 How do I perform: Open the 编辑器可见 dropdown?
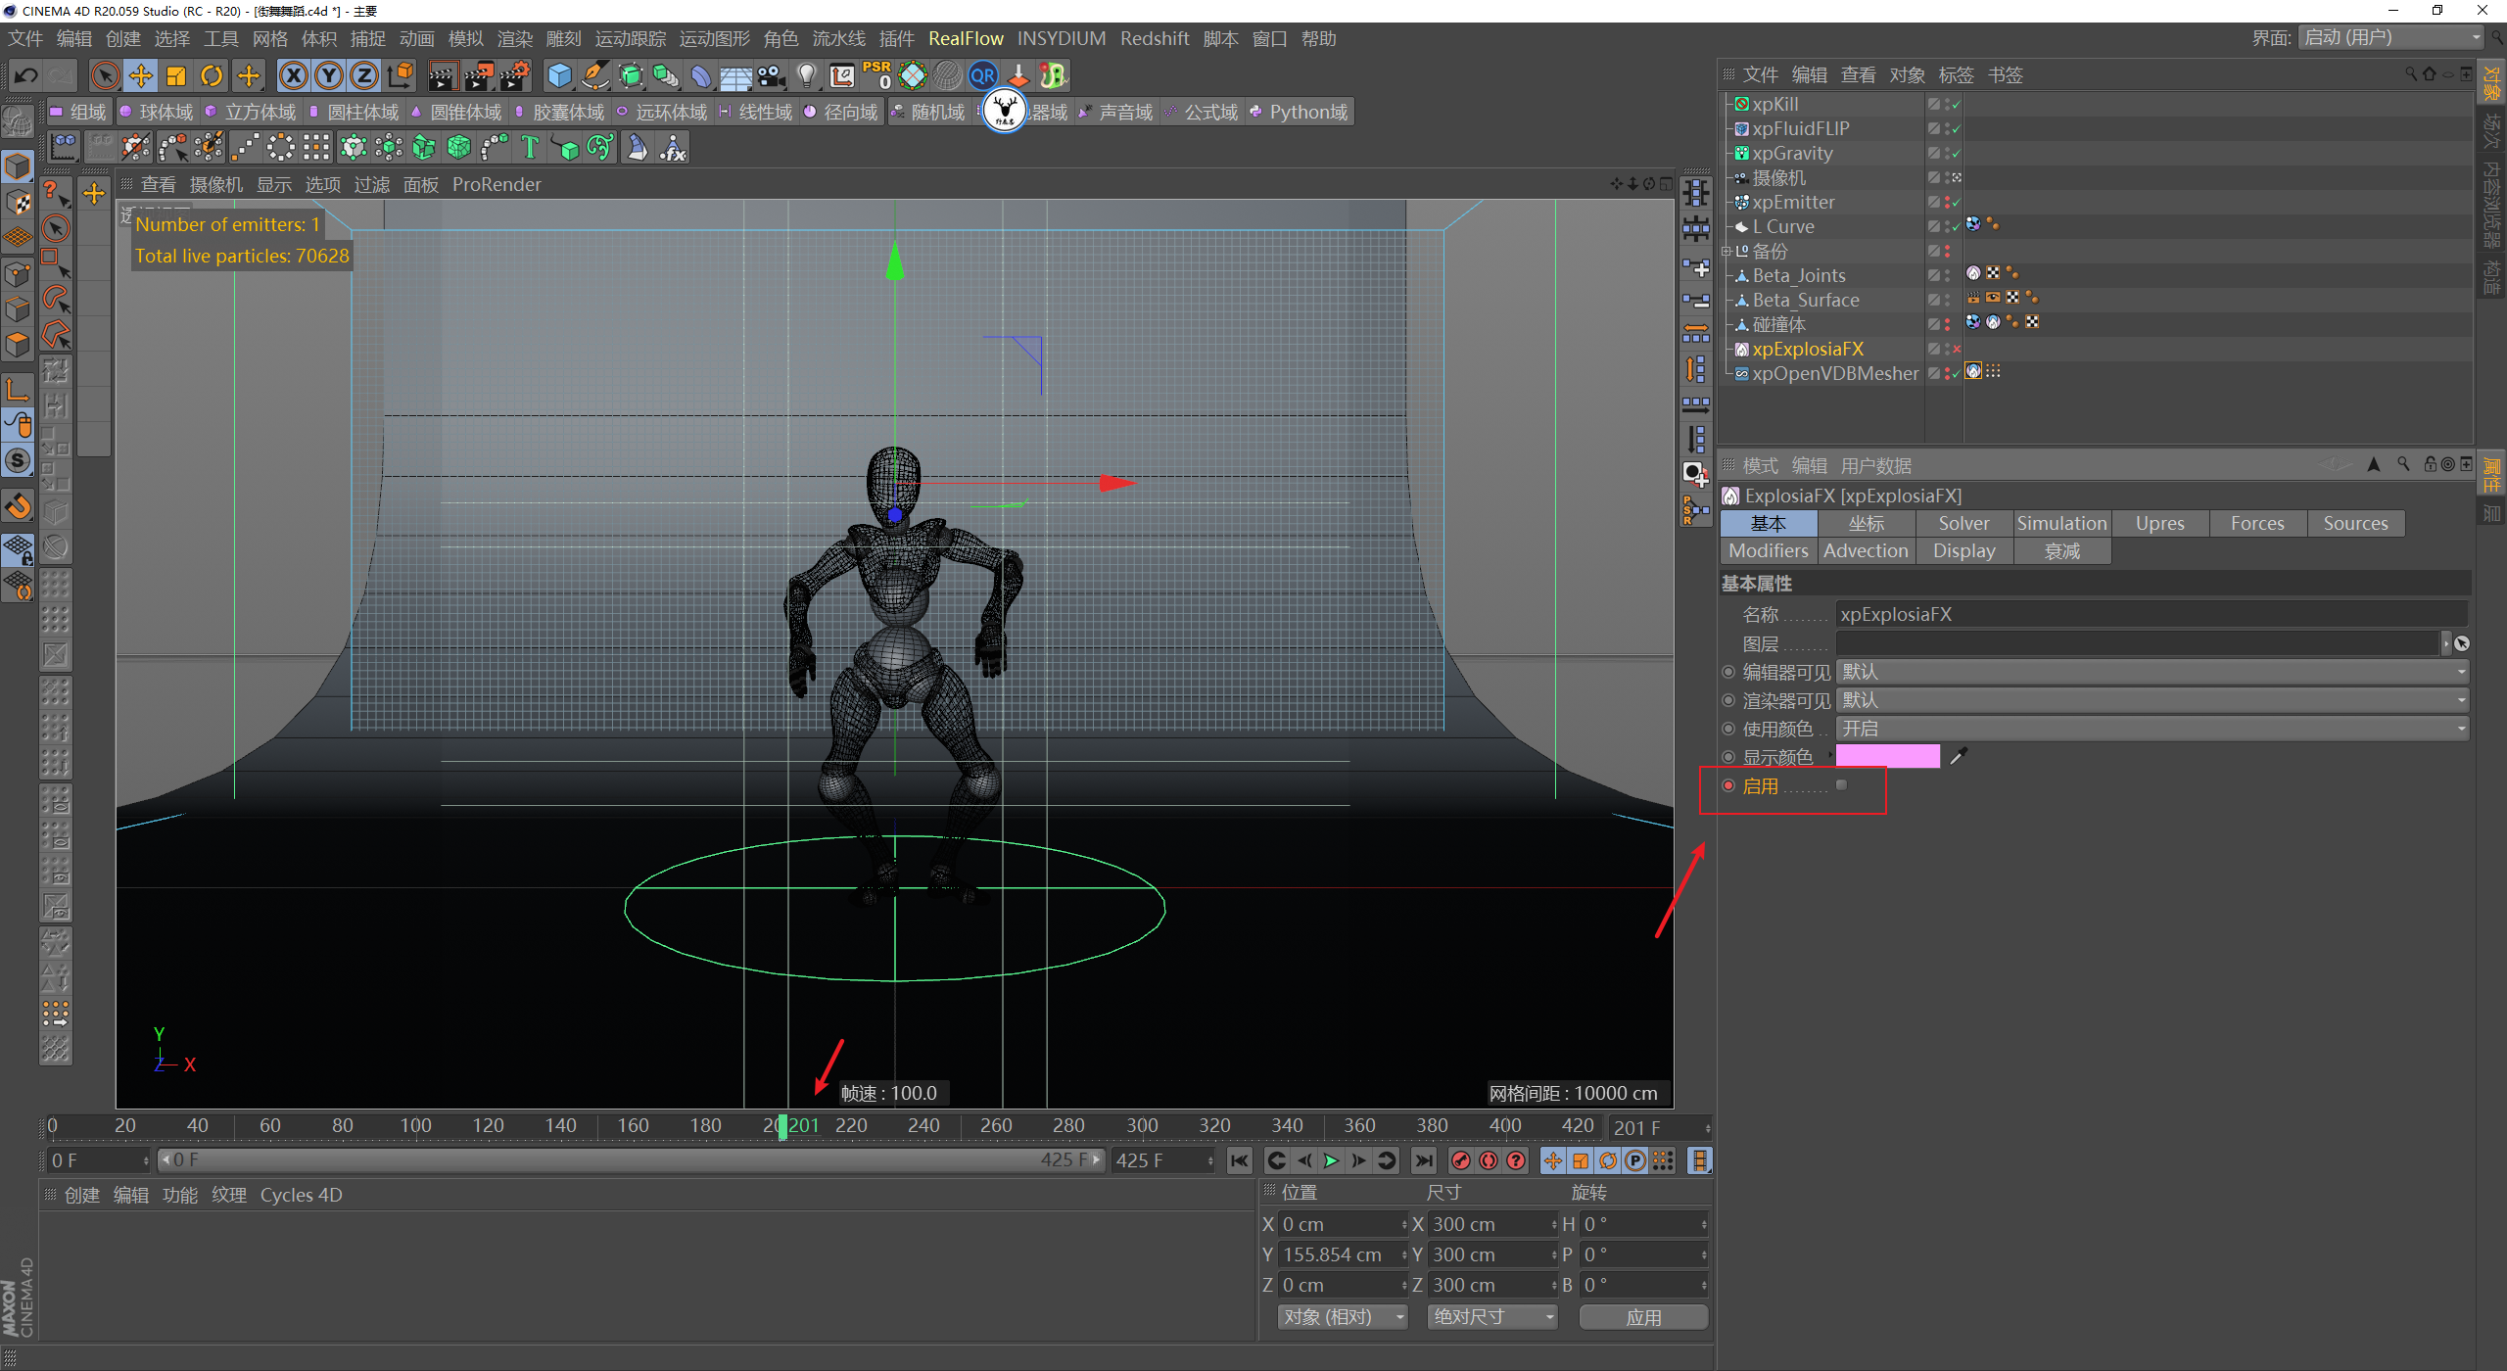2151,672
